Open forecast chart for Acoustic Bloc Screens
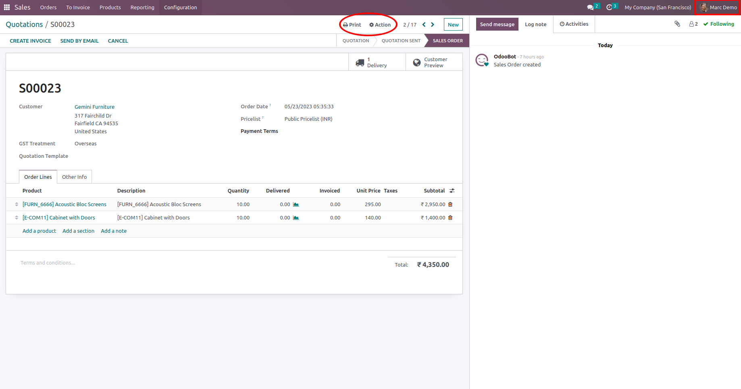This screenshot has height=389, width=741. click(x=296, y=205)
